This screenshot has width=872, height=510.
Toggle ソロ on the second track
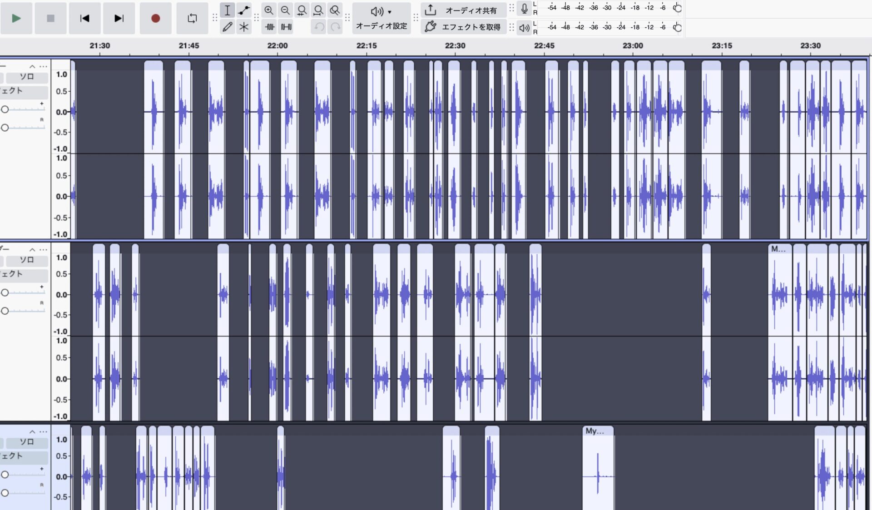pyautogui.click(x=27, y=259)
